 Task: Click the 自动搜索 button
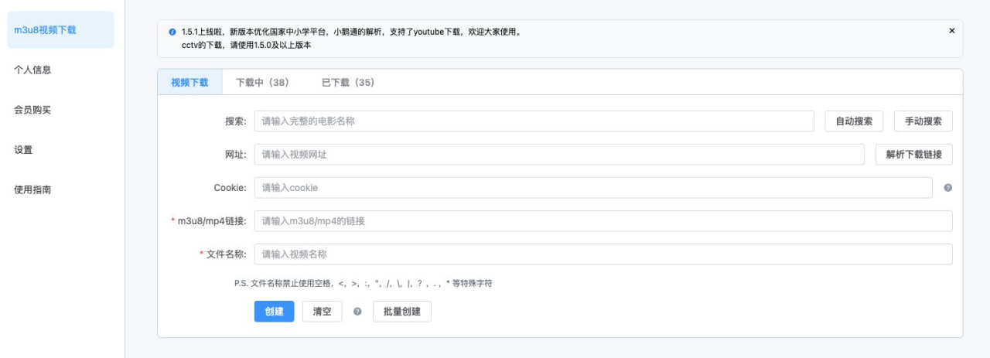854,121
